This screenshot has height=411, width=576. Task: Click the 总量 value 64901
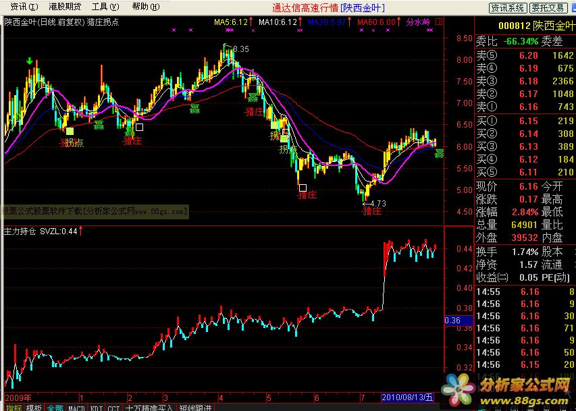point(525,225)
